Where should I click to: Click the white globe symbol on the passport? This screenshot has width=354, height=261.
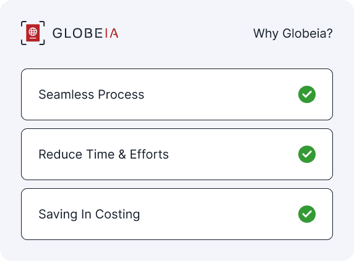click(x=33, y=31)
